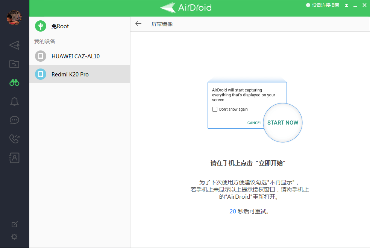The image size is (370, 248).
Task: Click the AirDroid logo in title bar
Action: click(186, 8)
